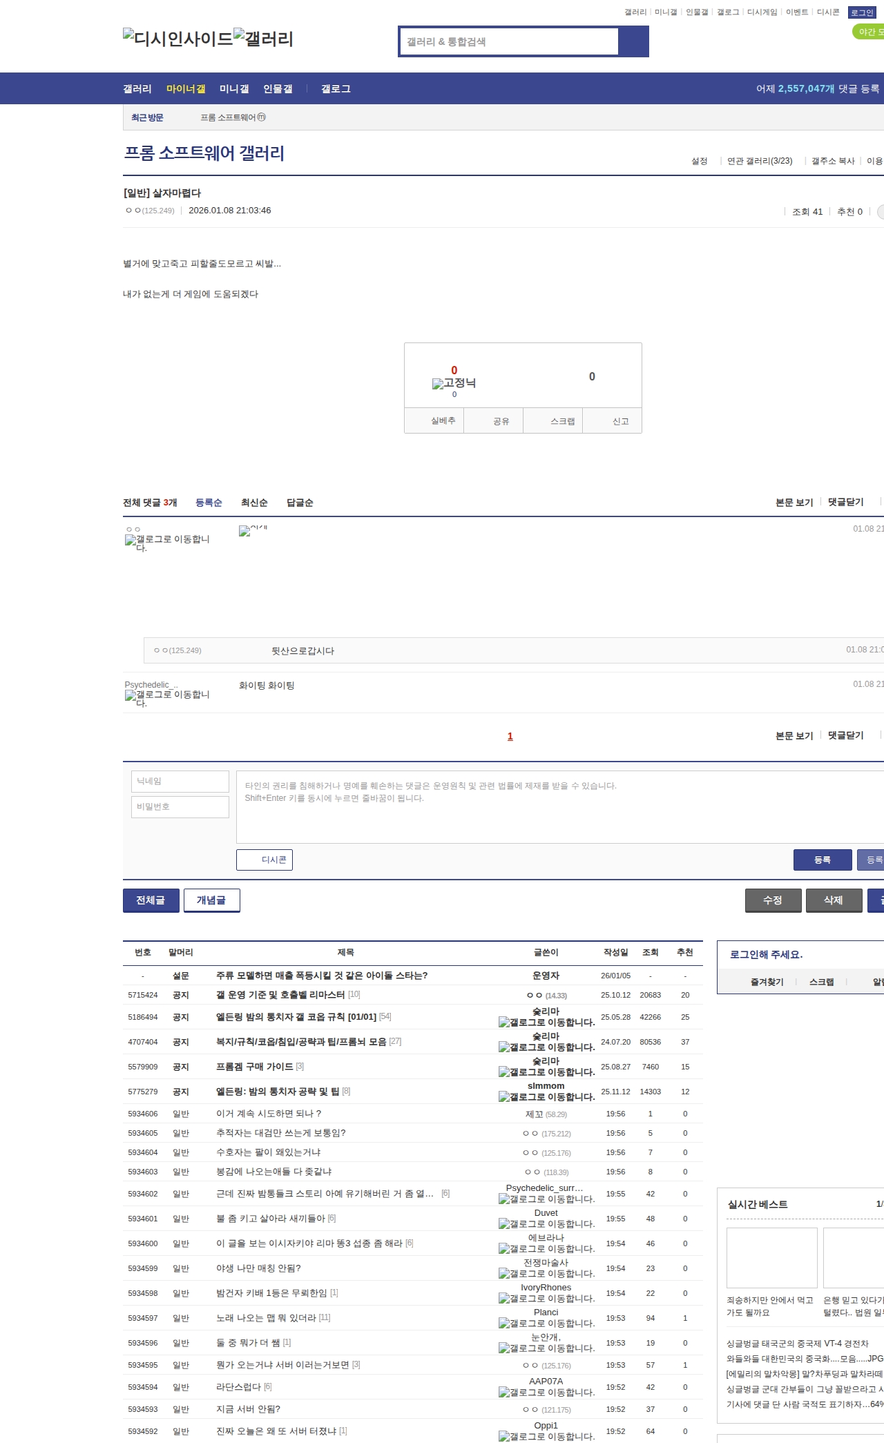This screenshot has width=884, height=1443.
Task: Click the 갤러리 logo image in header
Action: [x=263, y=39]
